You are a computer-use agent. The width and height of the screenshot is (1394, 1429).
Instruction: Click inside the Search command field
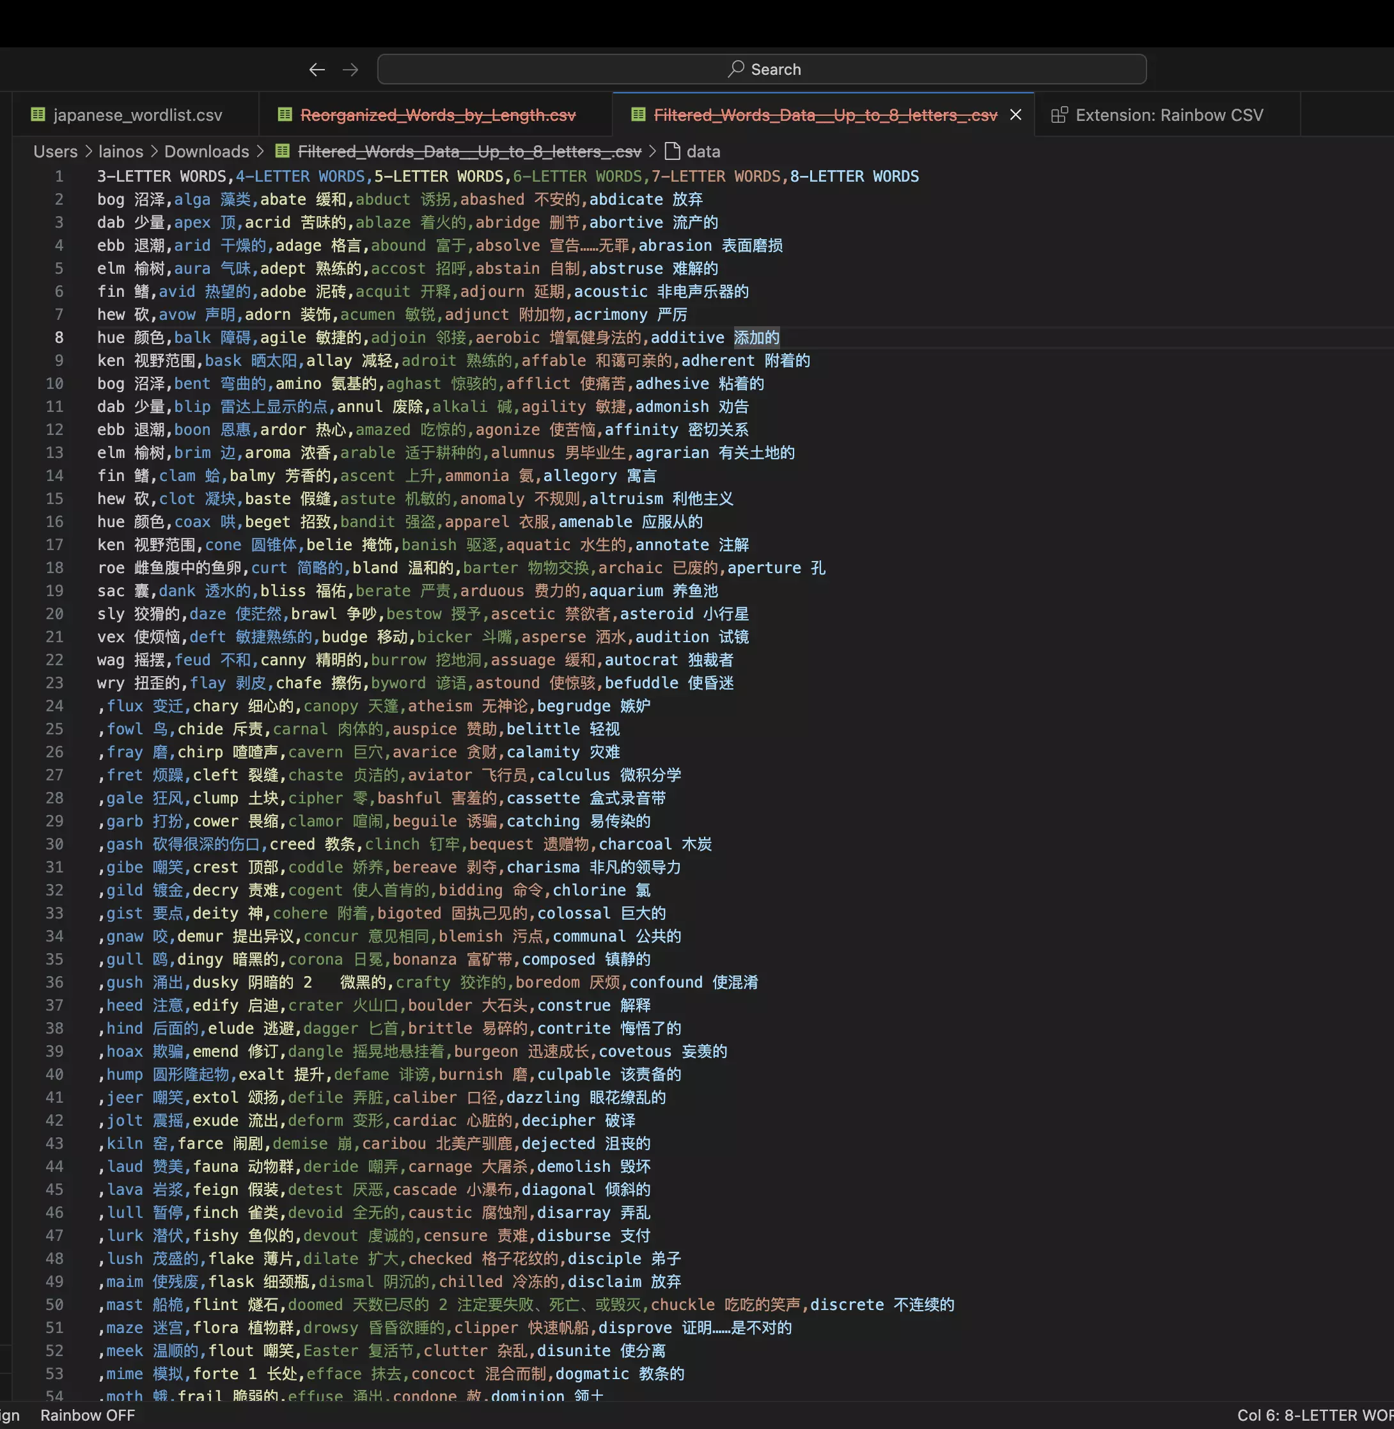(762, 70)
